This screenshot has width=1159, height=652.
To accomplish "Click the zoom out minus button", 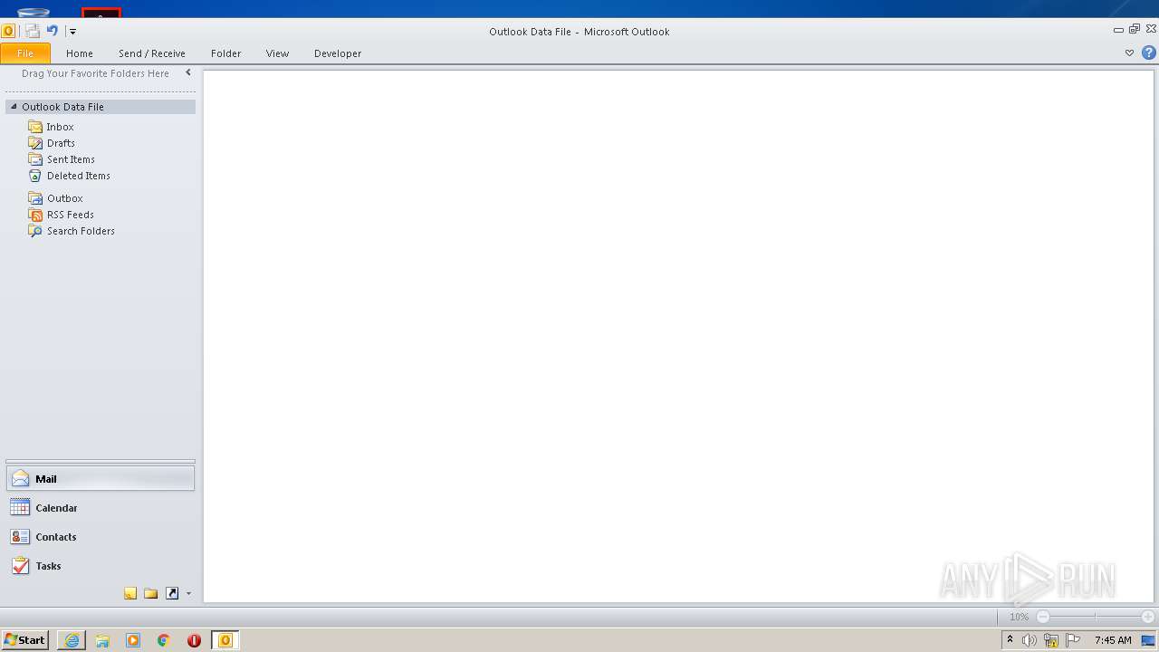I will [x=1043, y=617].
